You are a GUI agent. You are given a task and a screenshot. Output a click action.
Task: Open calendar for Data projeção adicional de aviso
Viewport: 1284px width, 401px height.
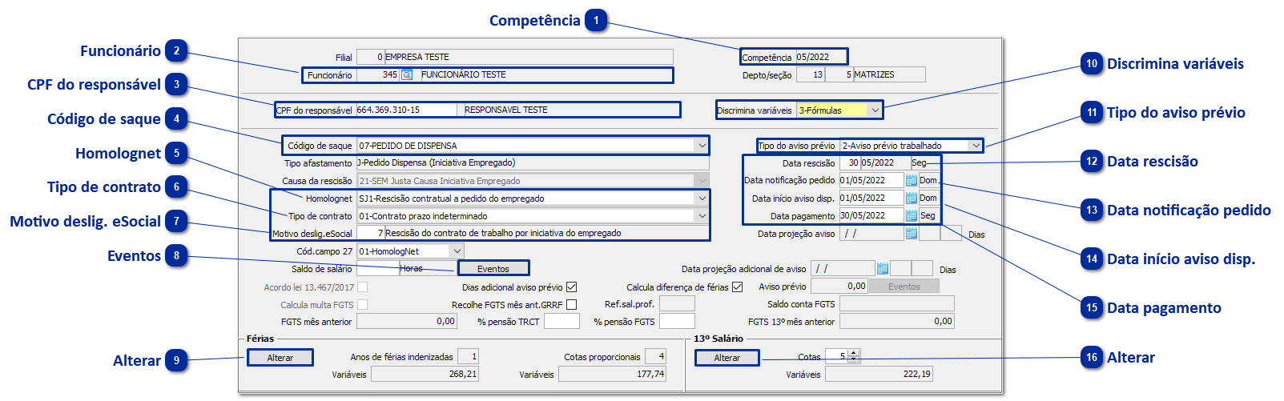coord(882,269)
